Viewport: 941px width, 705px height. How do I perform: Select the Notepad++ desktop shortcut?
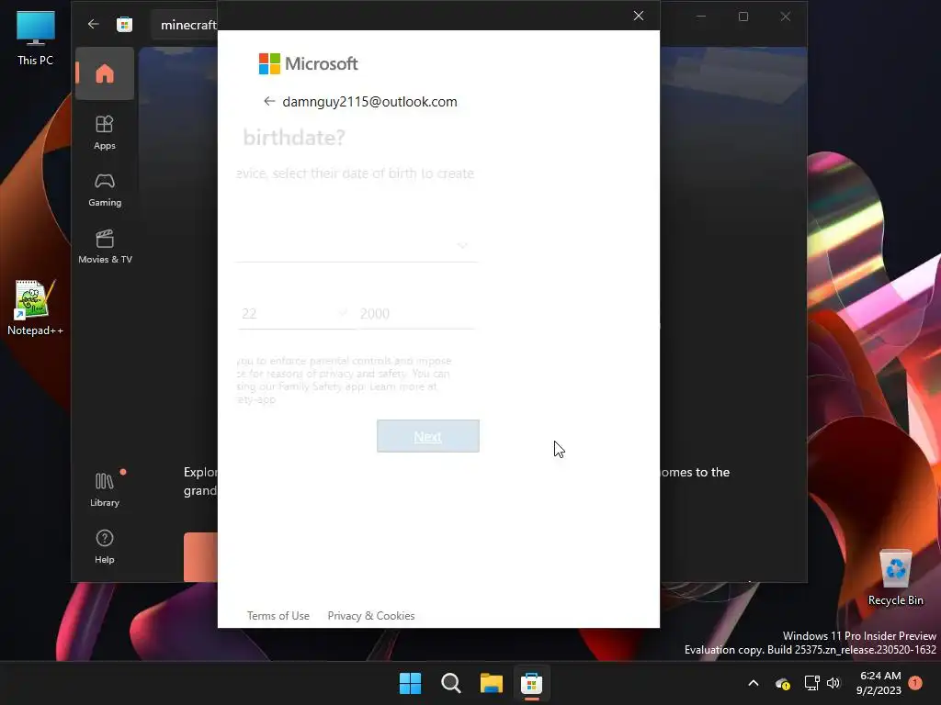pyautogui.click(x=36, y=308)
